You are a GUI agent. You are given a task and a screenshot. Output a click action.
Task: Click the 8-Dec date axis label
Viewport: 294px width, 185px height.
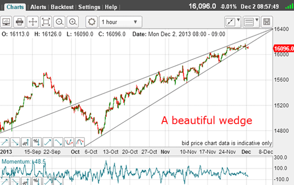(266, 152)
